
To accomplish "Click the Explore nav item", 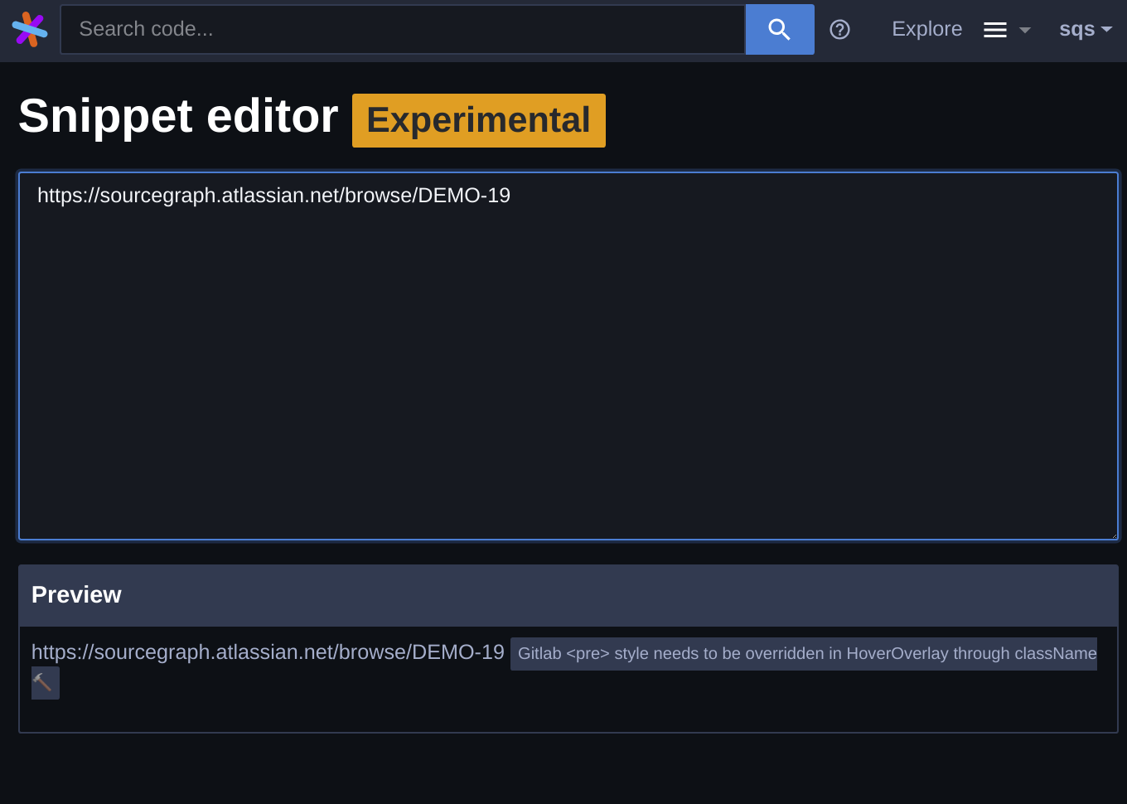I will tap(926, 29).
